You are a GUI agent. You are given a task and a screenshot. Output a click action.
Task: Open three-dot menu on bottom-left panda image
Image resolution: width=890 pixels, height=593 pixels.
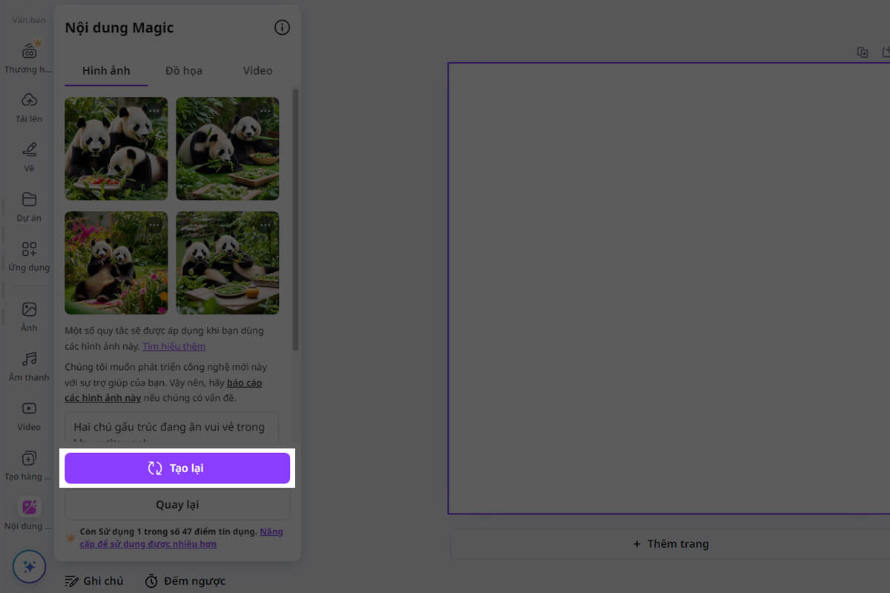point(154,225)
